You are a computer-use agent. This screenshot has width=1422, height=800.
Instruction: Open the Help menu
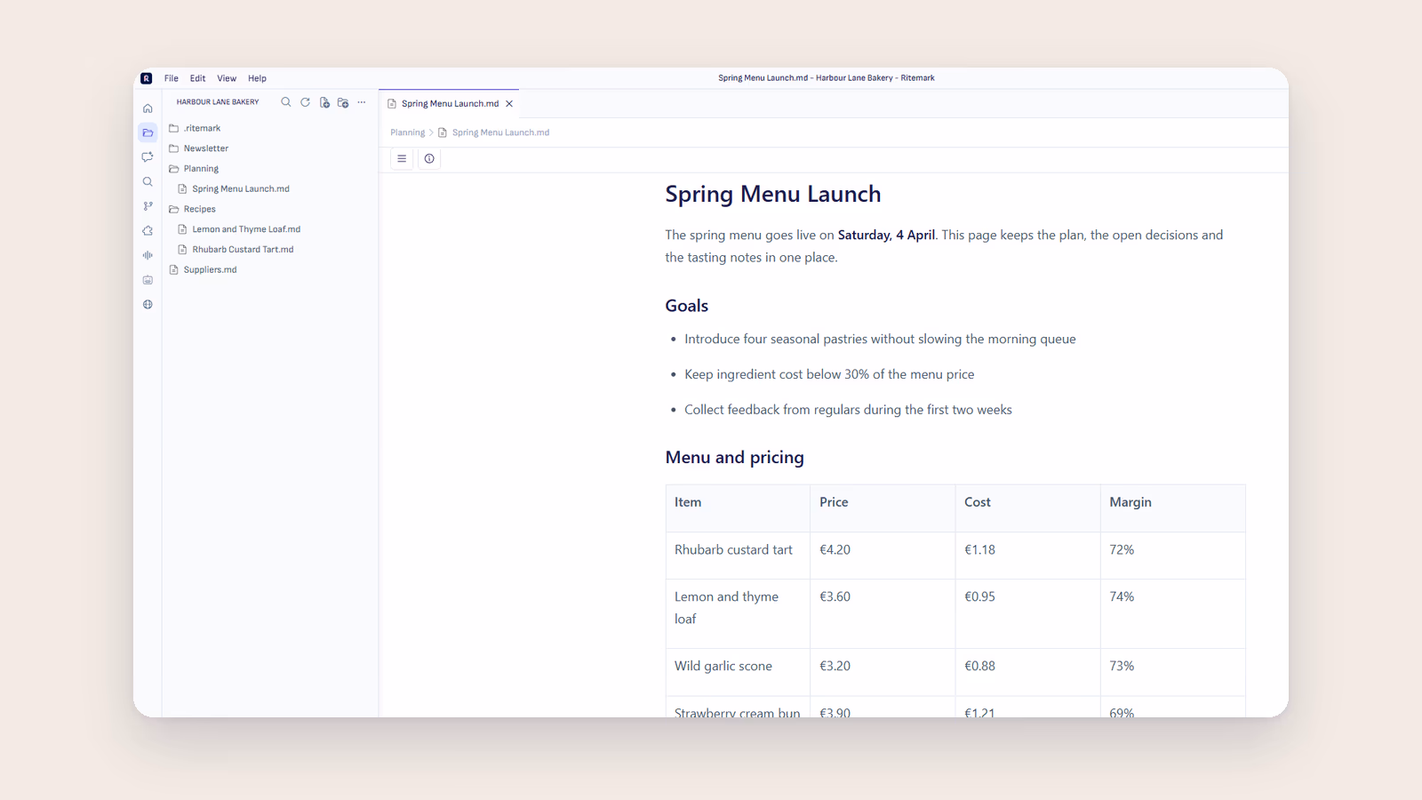point(257,78)
